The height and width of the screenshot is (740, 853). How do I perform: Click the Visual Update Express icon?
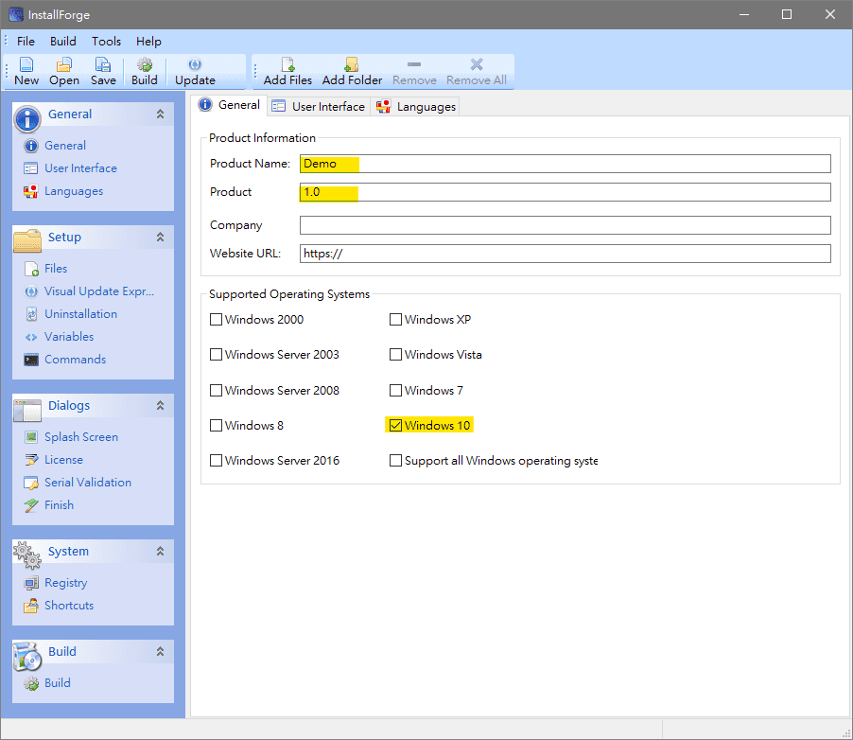click(x=31, y=291)
